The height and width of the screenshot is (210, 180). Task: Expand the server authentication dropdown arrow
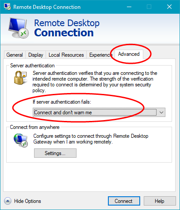click(161, 113)
